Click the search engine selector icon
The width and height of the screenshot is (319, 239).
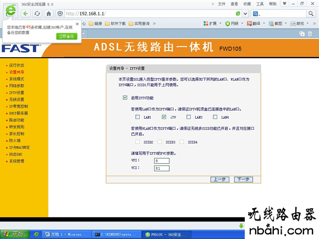coord(256,14)
